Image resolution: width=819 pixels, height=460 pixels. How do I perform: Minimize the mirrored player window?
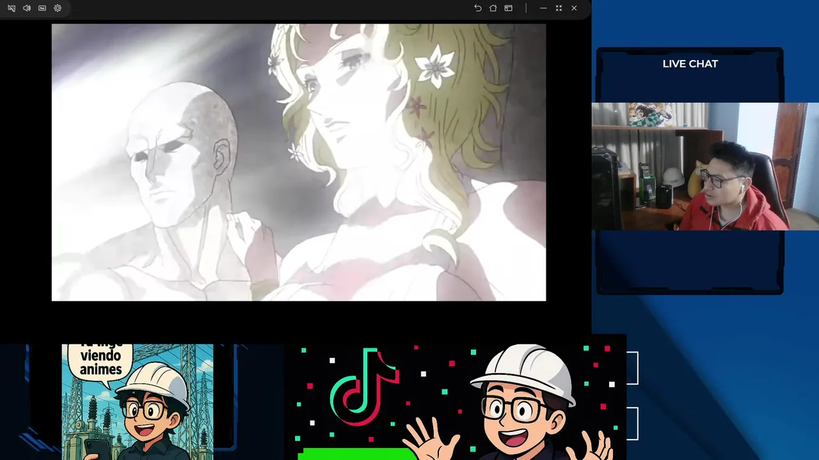point(543,8)
